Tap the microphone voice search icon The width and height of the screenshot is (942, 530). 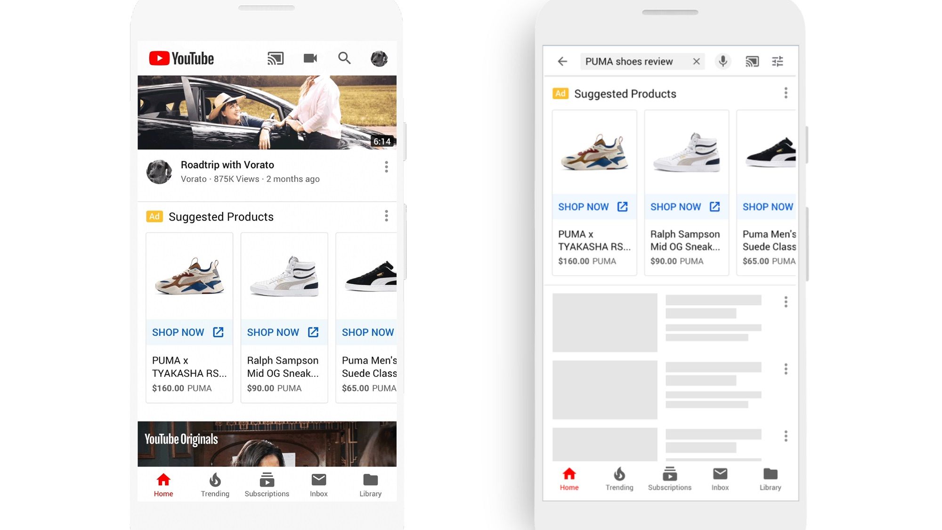point(723,61)
